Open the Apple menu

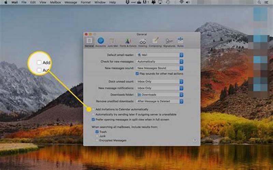[6, 2]
